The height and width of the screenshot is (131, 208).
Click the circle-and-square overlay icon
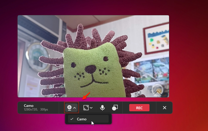point(115,108)
